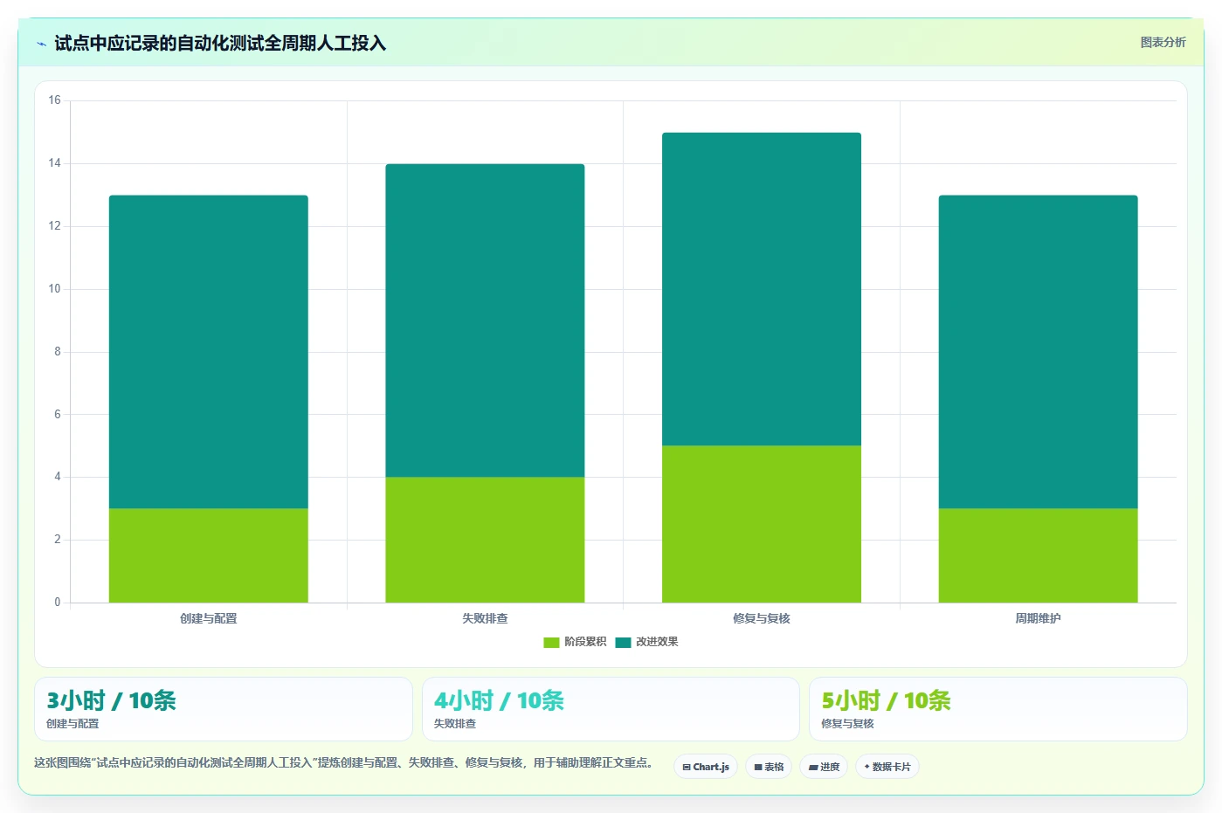
Task: Select the 表格 tag chip
Action: pos(769,767)
